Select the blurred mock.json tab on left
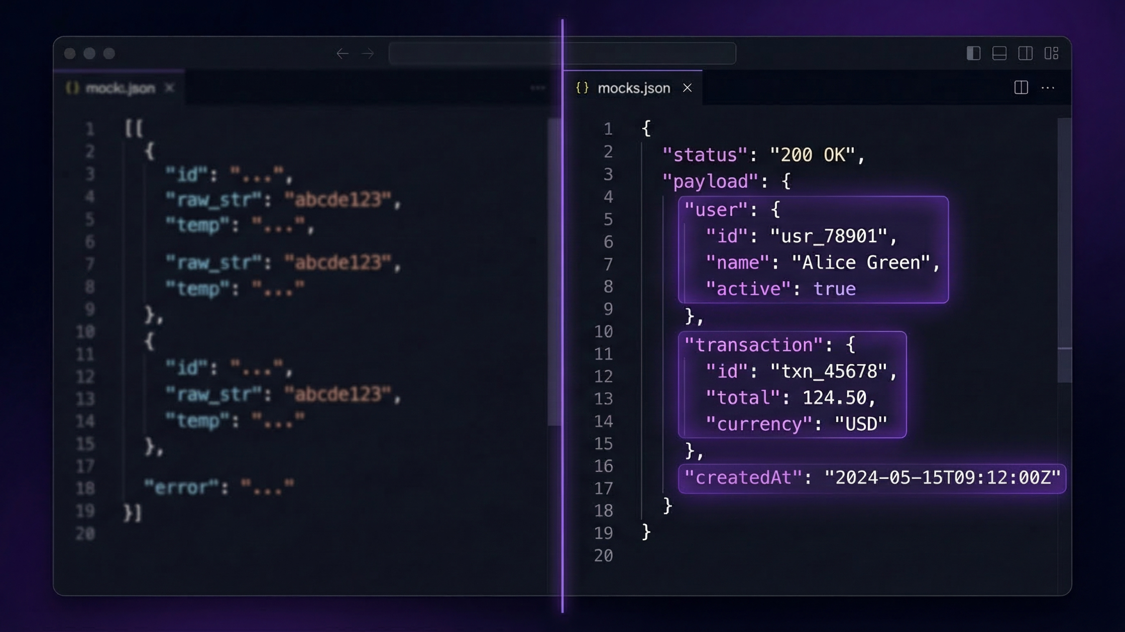The image size is (1125, 632). pyautogui.click(x=120, y=88)
